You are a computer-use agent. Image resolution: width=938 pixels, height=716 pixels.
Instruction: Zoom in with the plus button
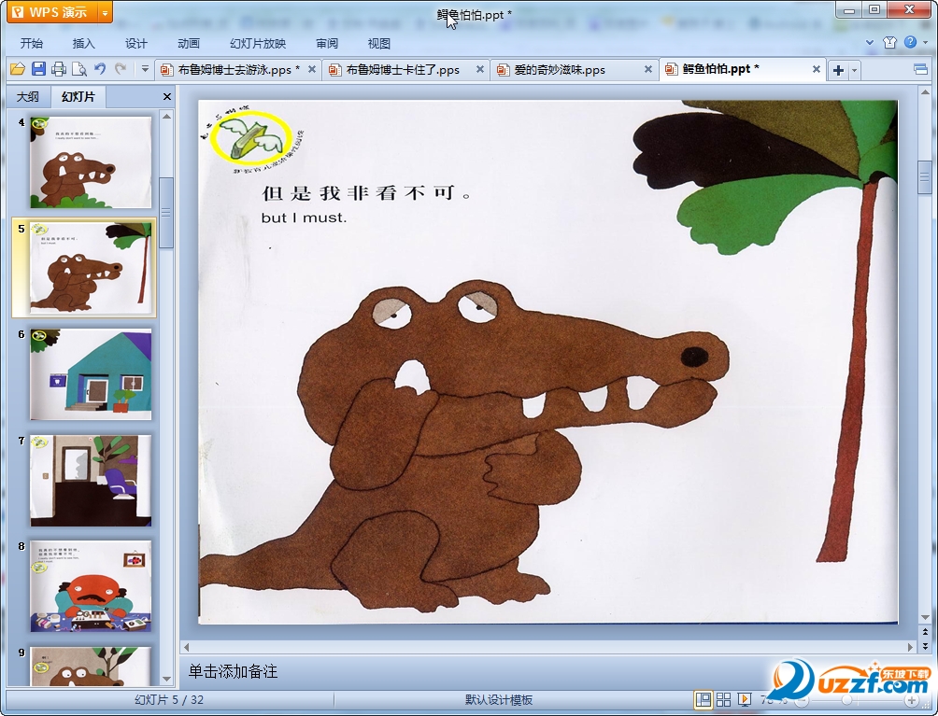[x=911, y=700]
